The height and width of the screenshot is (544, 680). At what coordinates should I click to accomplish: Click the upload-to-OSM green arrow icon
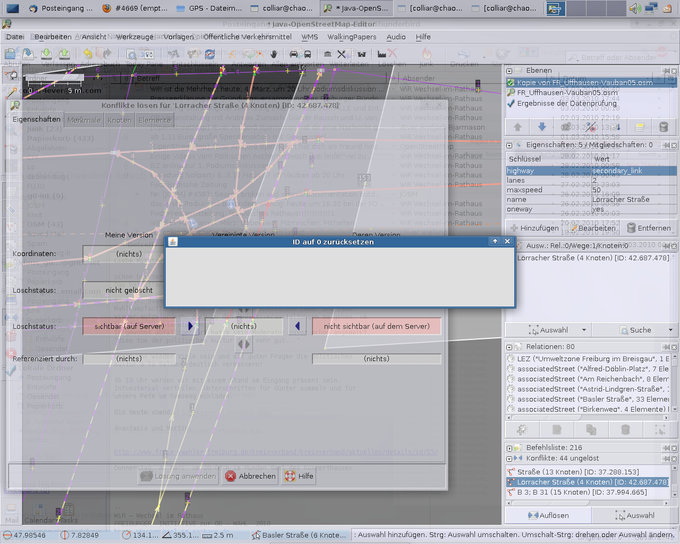(64, 54)
